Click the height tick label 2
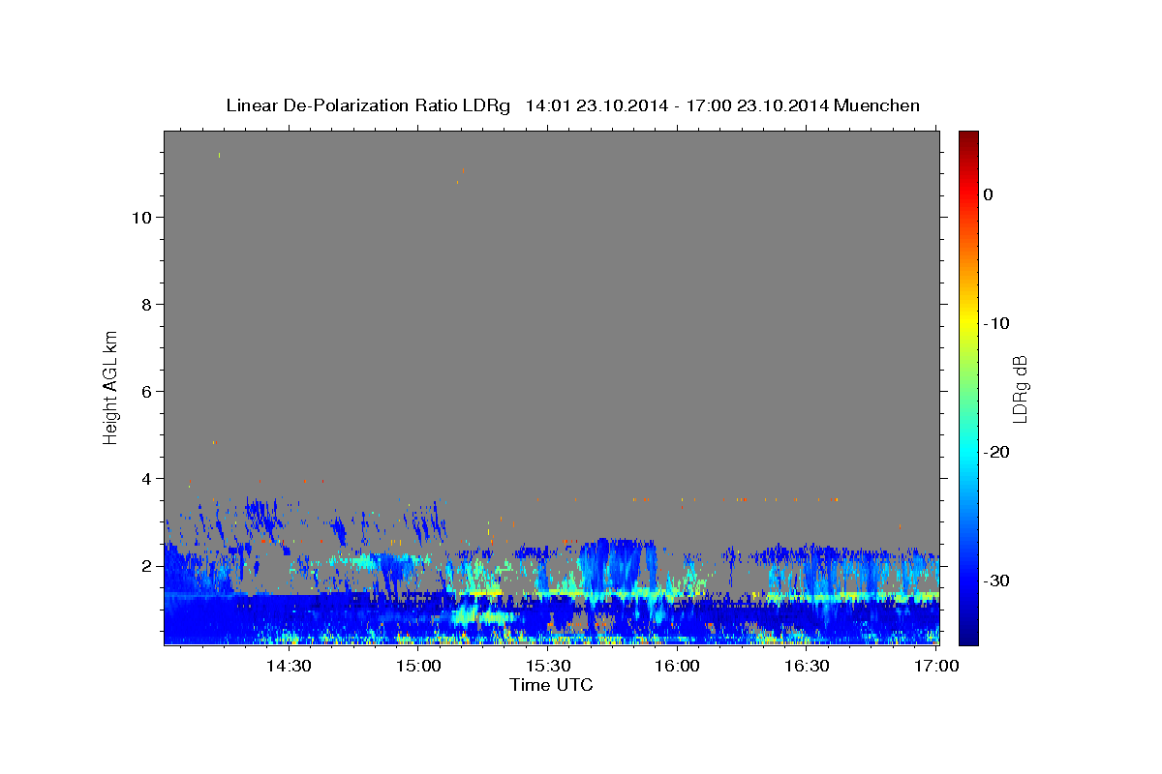 (x=144, y=566)
